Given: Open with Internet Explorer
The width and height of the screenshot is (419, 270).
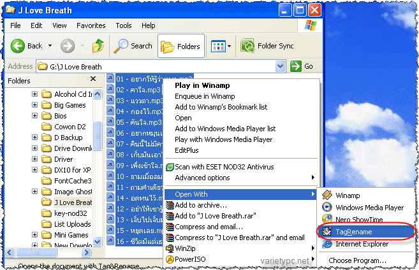Looking at the screenshot, I should coord(367,244).
